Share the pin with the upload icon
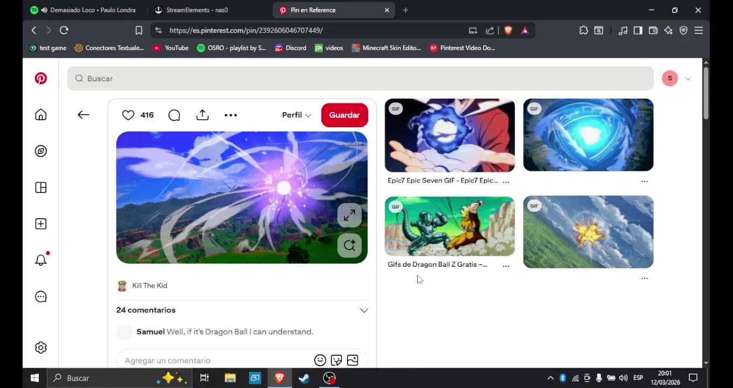 point(202,115)
